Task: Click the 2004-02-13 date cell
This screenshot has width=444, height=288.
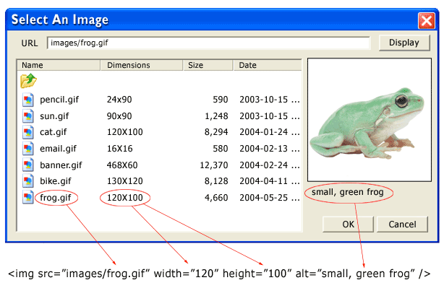Action: (270, 149)
